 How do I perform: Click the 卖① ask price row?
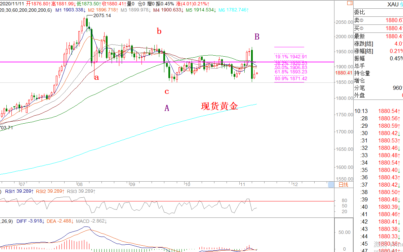pyautogui.click(x=378, y=20)
